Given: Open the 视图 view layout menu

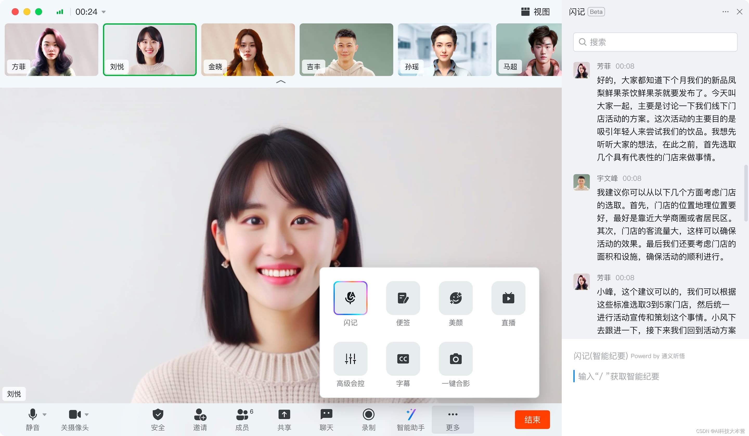Looking at the screenshot, I should point(535,12).
